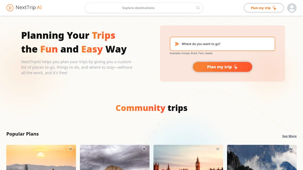Heart the misty mountain trip card
Image resolution: width=303 pixels, height=170 pixels.
tap(291, 149)
